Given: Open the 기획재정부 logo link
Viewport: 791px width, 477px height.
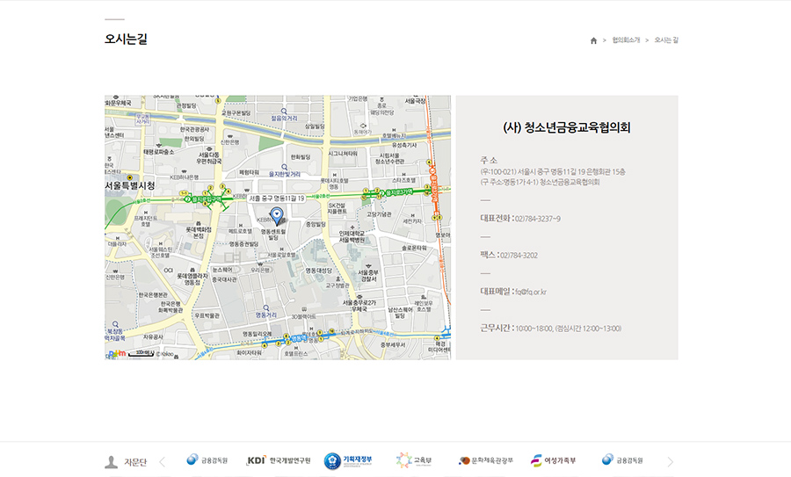Looking at the screenshot, I should [349, 460].
